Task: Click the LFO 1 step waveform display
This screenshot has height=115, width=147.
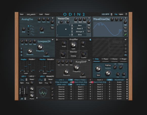Action: click(22, 80)
